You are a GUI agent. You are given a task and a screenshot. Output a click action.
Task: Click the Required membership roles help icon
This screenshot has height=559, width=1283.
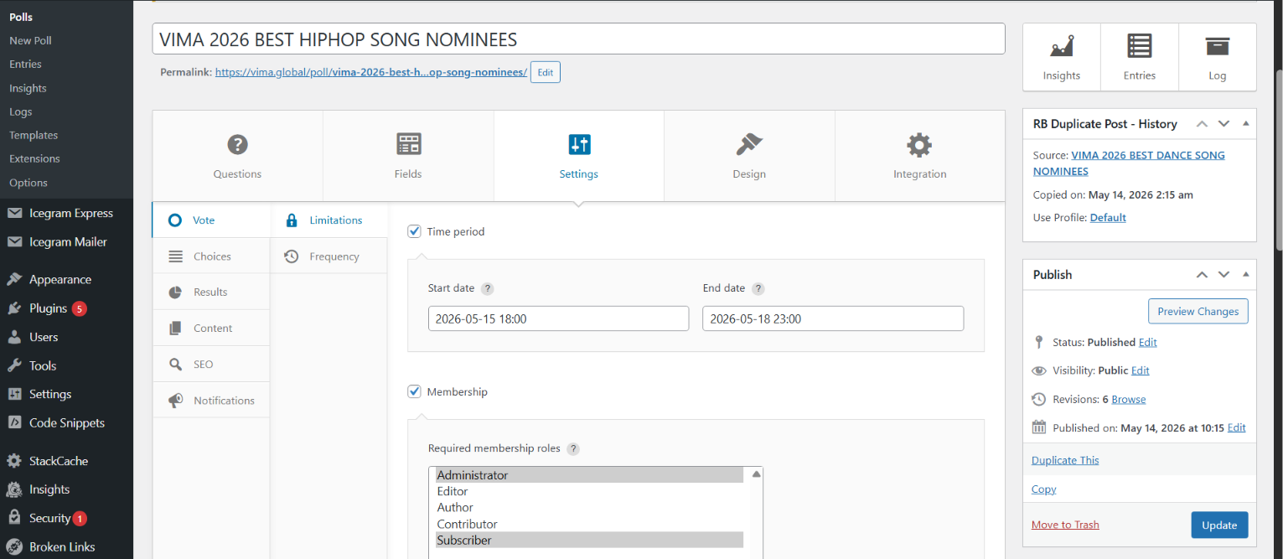573,449
